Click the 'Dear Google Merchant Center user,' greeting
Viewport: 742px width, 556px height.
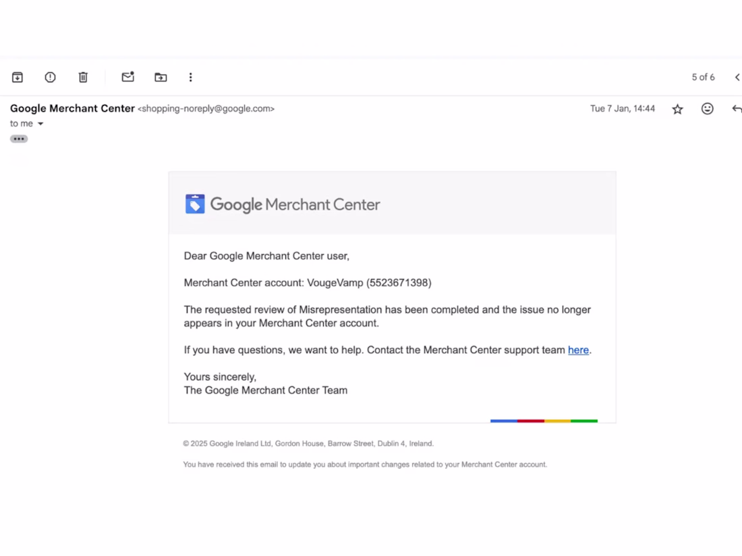pyautogui.click(x=266, y=256)
